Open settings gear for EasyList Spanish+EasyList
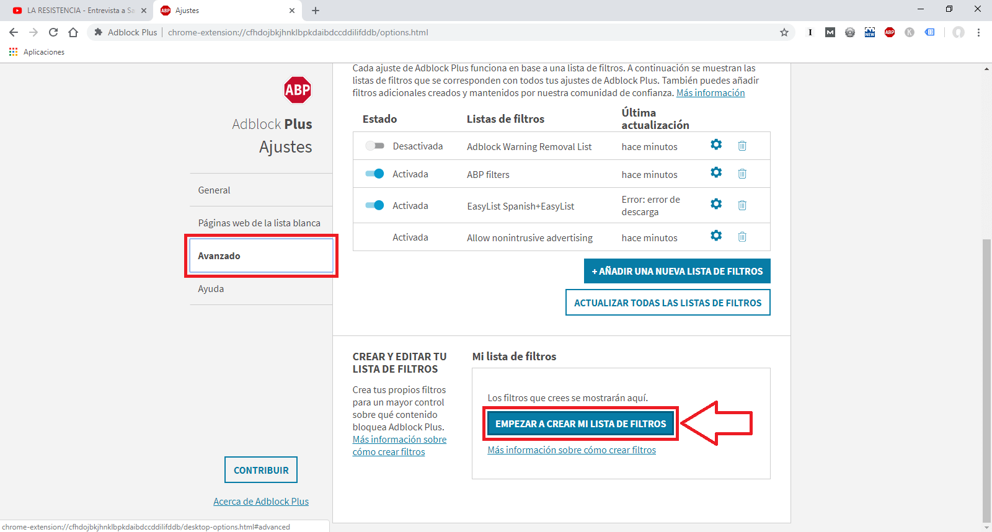 point(716,204)
